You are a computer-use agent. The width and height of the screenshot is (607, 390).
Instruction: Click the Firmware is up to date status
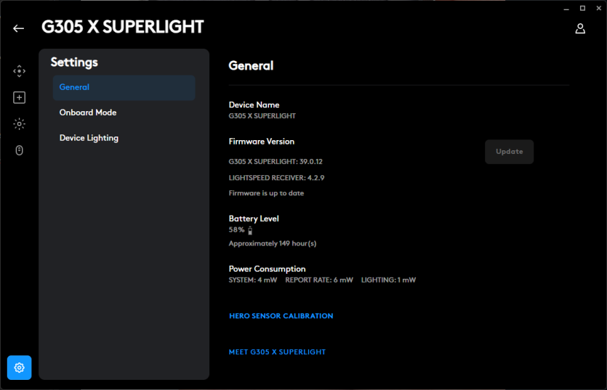pos(266,193)
